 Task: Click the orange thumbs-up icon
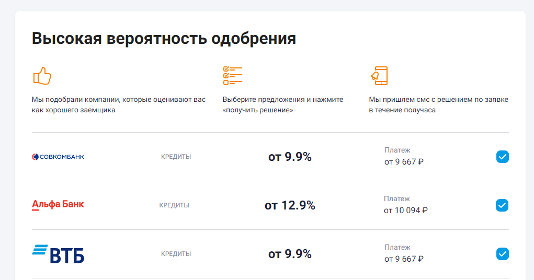pos(42,76)
